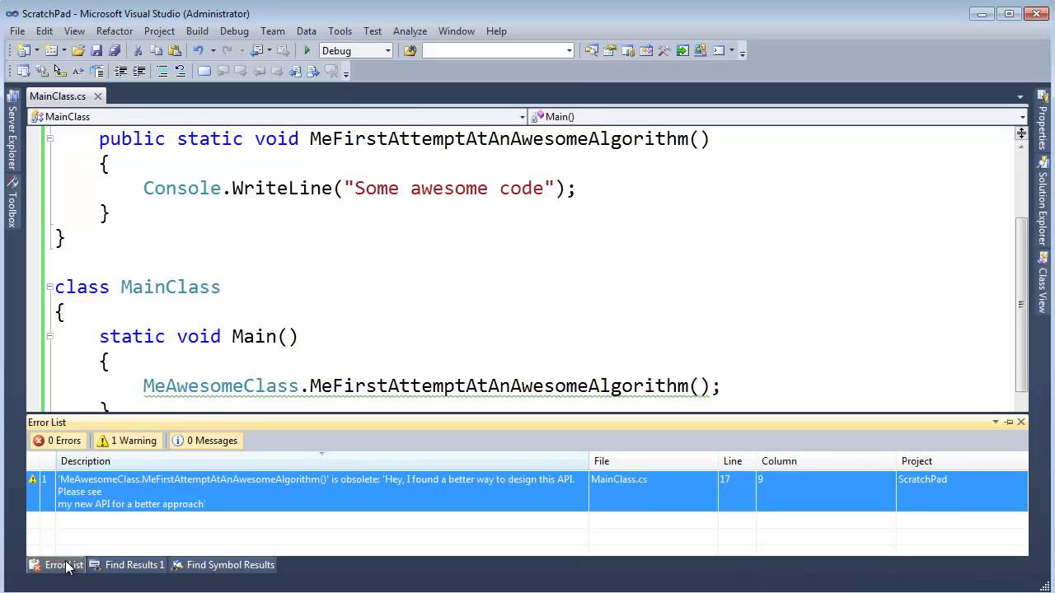This screenshot has width=1055, height=593.
Task: Uncomment the selected lines icon
Action: click(x=181, y=71)
